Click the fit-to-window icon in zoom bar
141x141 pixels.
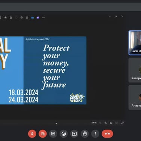coord(111,123)
